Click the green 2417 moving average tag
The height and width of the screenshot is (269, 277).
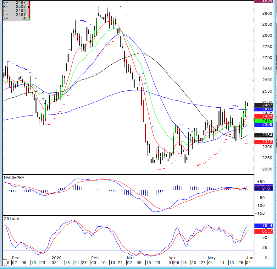(x=263, y=121)
